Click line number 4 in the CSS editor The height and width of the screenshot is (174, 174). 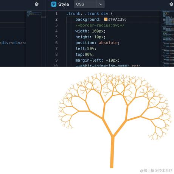tap(56, 31)
